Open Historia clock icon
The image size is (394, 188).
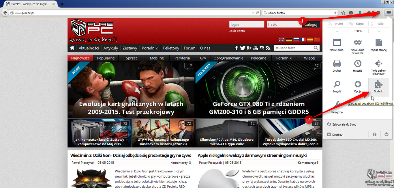[x=358, y=63]
